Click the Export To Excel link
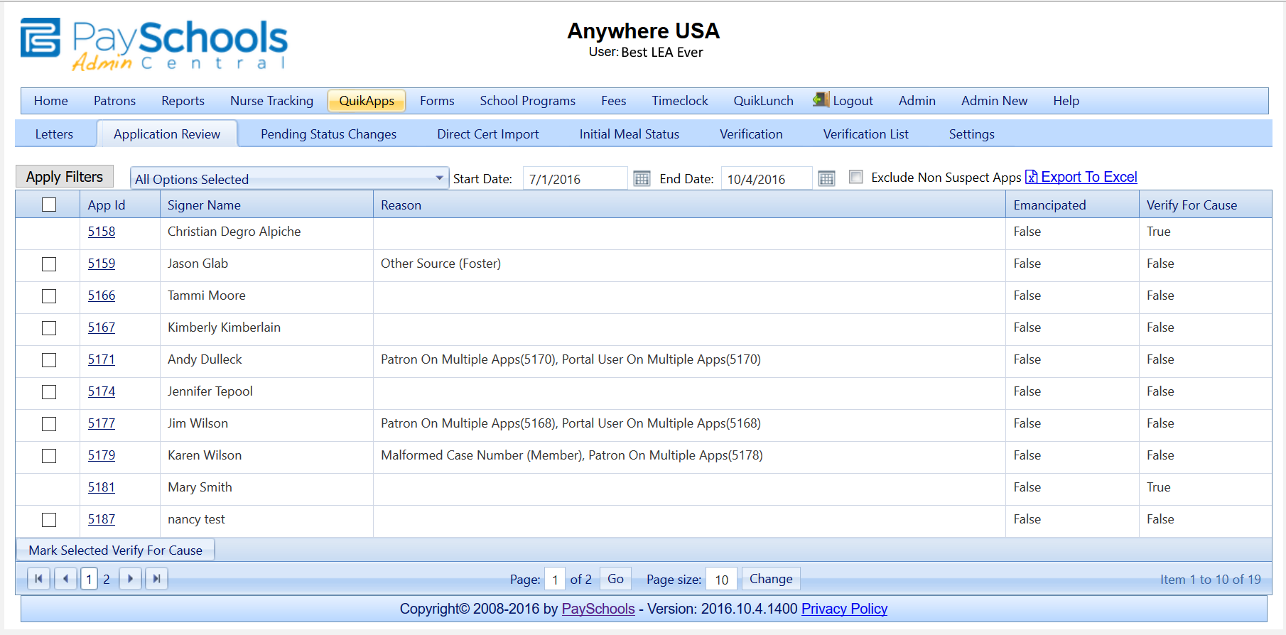Image resolution: width=1286 pixels, height=635 pixels. [x=1088, y=177]
